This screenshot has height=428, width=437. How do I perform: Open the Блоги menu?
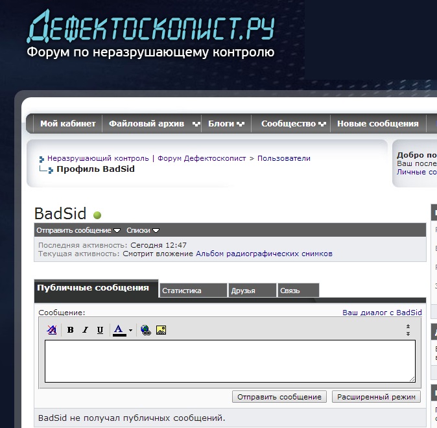[220, 123]
